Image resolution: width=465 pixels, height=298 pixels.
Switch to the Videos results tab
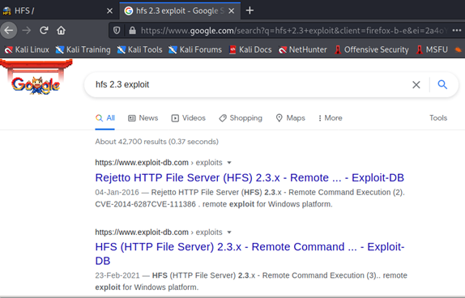(188, 118)
